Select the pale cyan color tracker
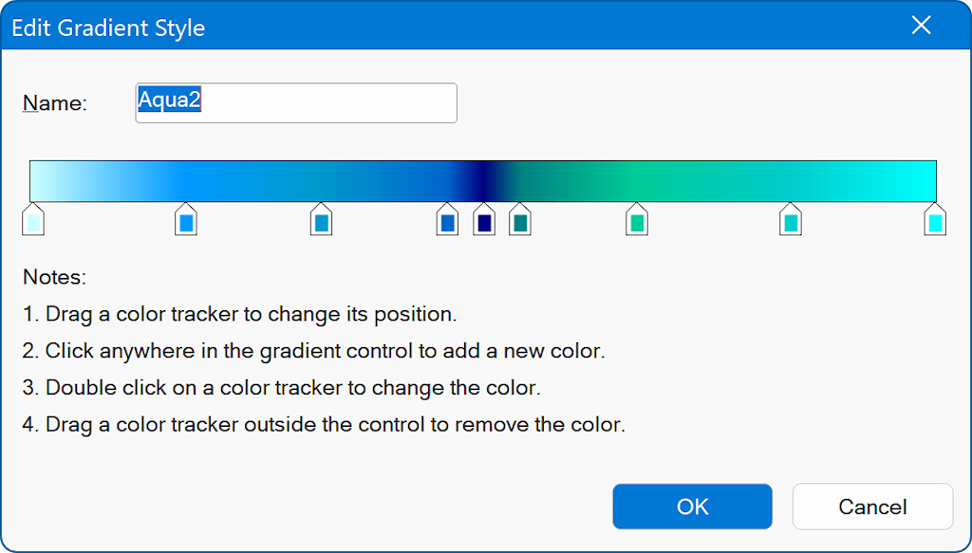 [x=33, y=223]
